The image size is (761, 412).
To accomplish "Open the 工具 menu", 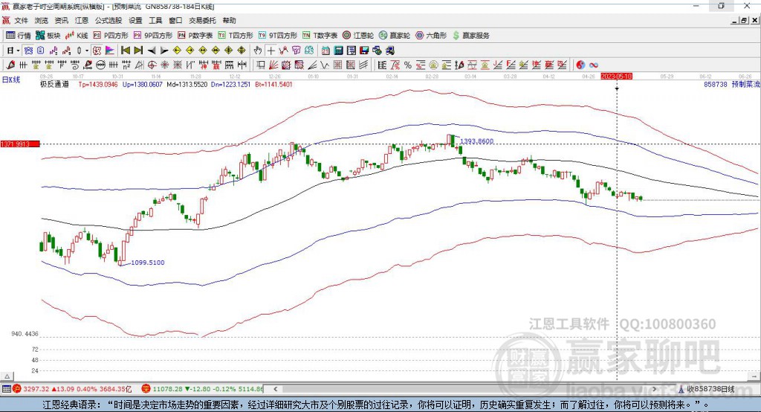I will click(x=155, y=20).
